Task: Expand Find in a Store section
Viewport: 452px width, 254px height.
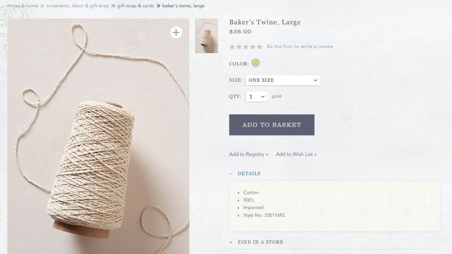Action: pyautogui.click(x=260, y=242)
